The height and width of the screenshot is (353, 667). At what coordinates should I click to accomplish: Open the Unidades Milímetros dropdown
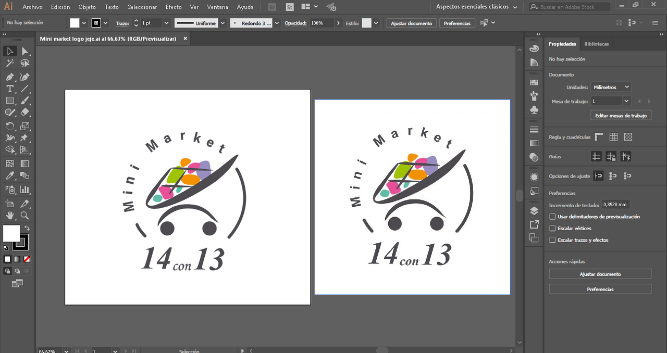pos(611,87)
